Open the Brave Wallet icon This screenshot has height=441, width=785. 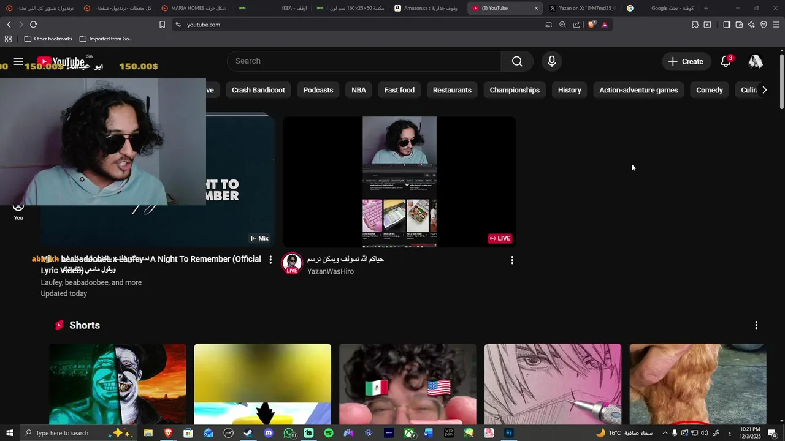coord(739,24)
